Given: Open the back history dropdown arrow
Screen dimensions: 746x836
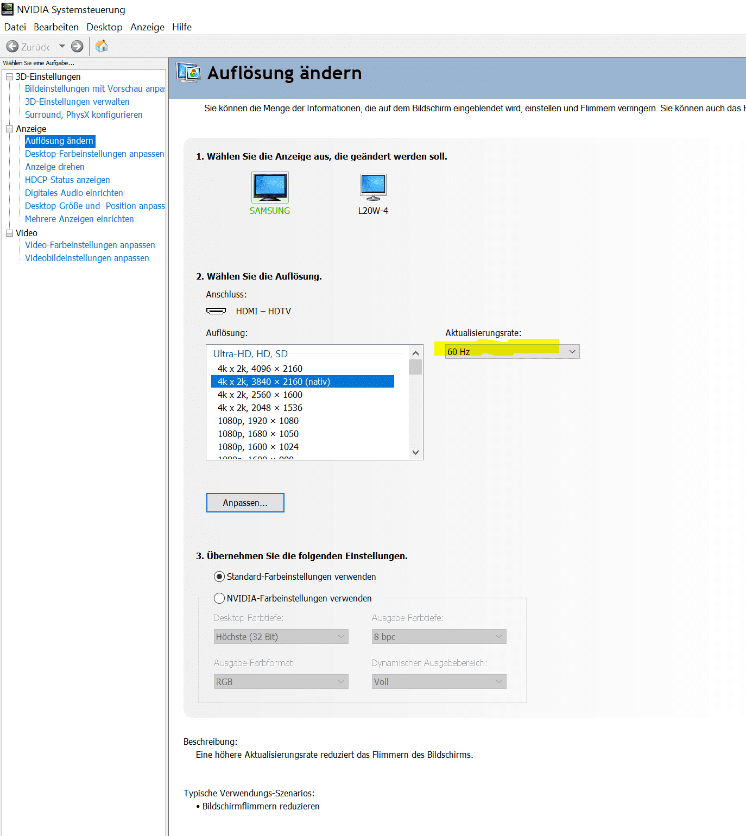Looking at the screenshot, I should (x=62, y=47).
